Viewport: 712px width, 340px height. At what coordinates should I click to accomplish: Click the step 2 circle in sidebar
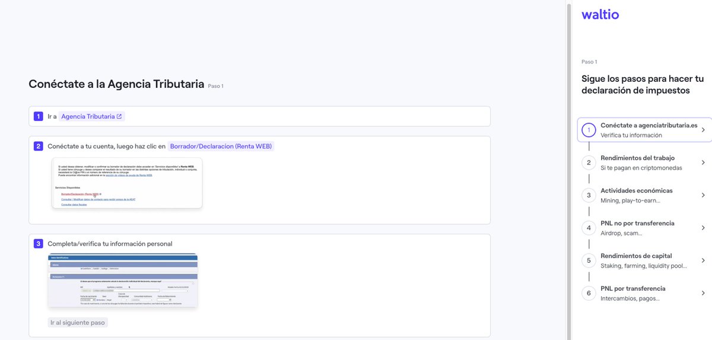point(589,163)
